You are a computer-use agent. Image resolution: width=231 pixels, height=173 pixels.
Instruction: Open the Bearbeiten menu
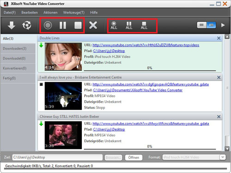pyautogui.click(x=30, y=12)
